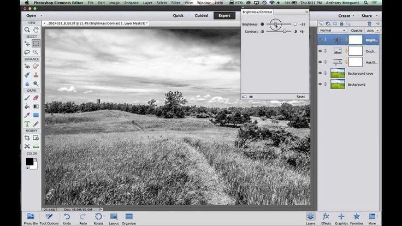This screenshot has height=226, width=402.
Task: Select the Zoom tool in View section
Action: click(27, 30)
